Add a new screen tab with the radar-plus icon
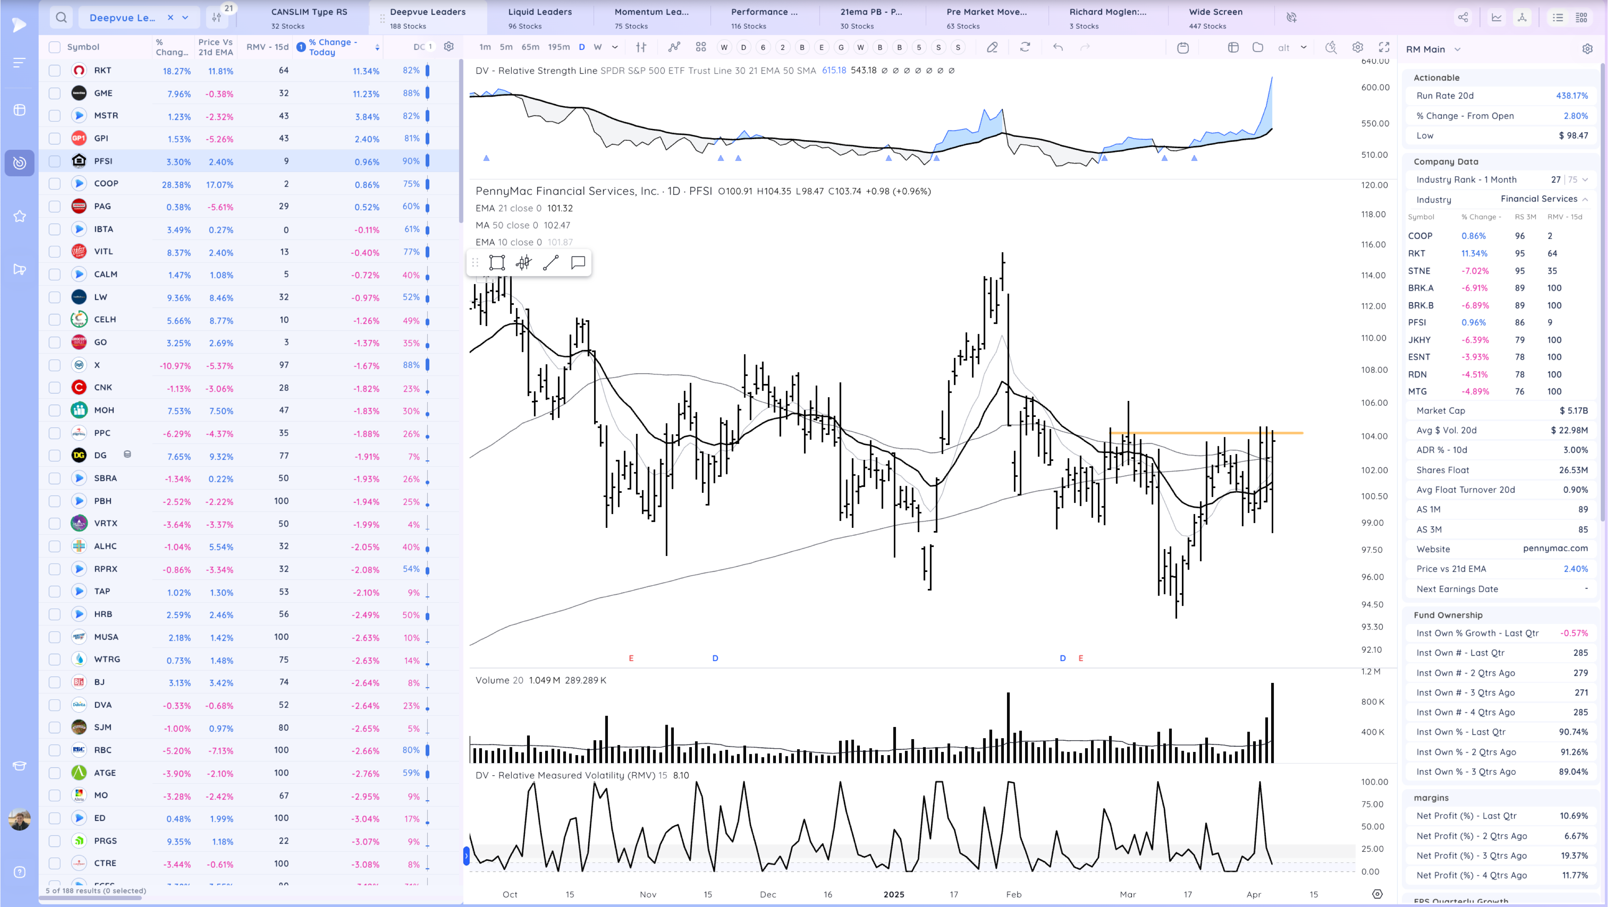The height and width of the screenshot is (907, 1608). [x=1292, y=17]
